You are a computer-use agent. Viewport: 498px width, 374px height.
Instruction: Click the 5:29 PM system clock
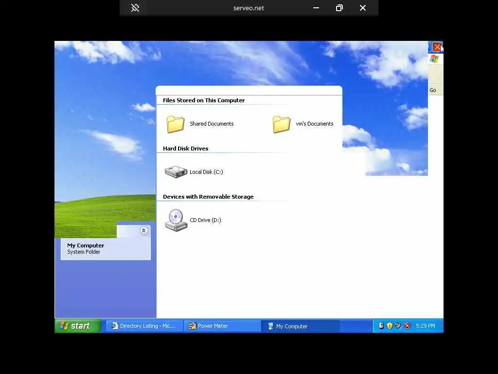coord(426,326)
